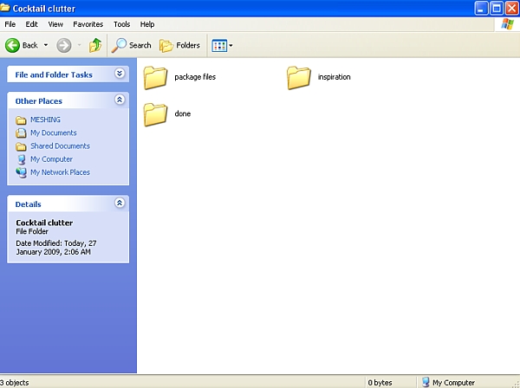Collapse the Other Places panel
520x388 pixels.
point(120,100)
